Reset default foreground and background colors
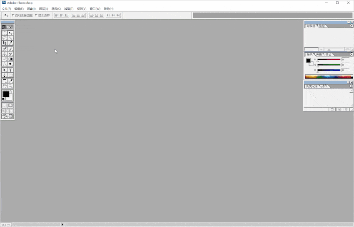 (3, 99)
